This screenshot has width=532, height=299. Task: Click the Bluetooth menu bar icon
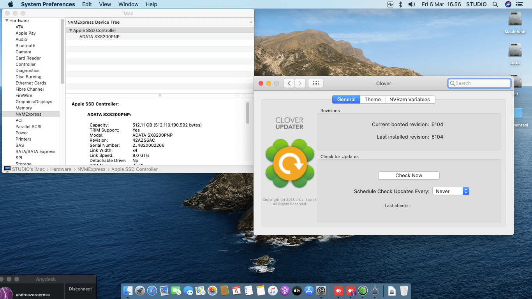pyautogui.click(x=400, y=4)
